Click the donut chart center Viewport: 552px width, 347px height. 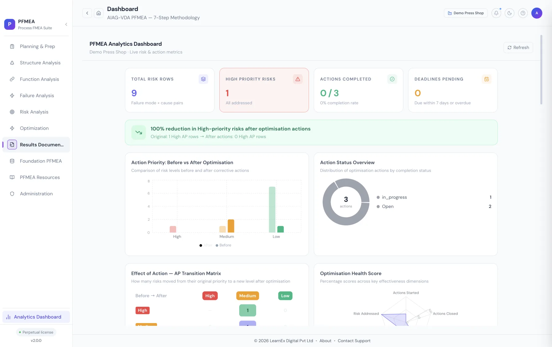pos(346,202)
